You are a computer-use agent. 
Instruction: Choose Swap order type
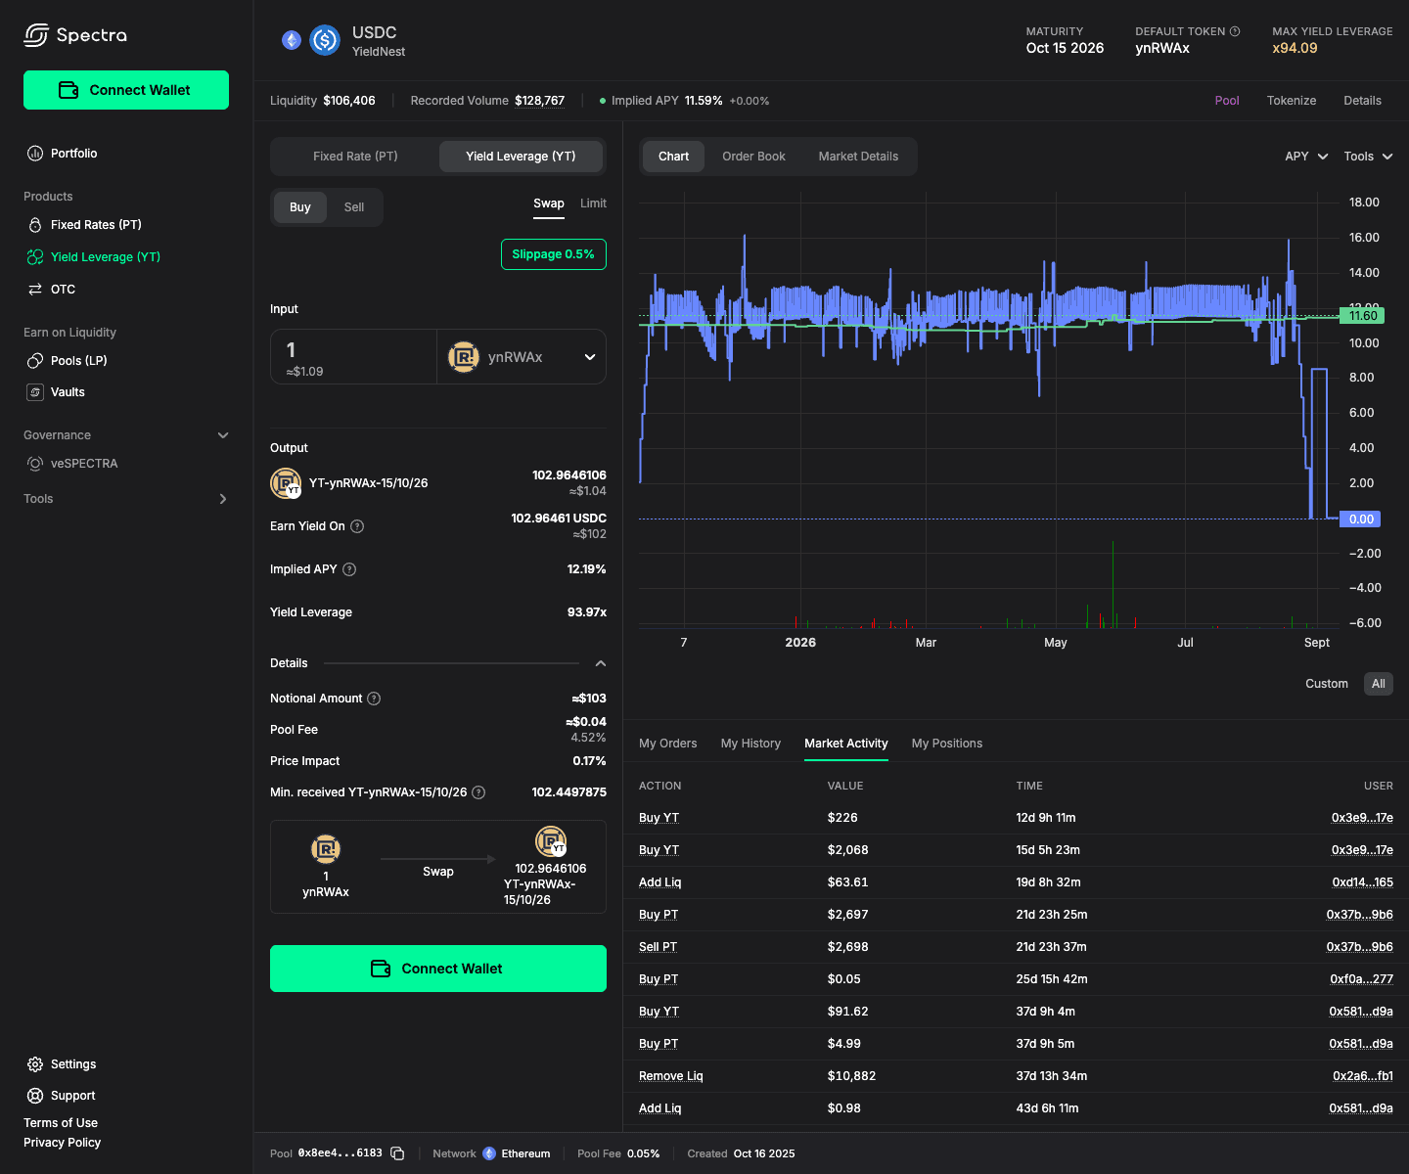point(549,203)
